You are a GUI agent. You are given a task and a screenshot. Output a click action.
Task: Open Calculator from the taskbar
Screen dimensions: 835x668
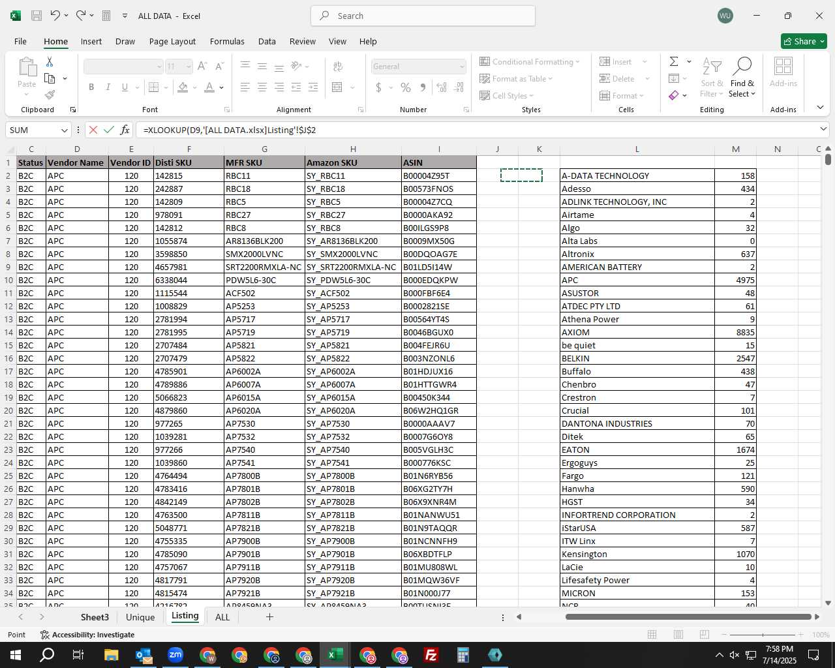(x=463, y=655)
